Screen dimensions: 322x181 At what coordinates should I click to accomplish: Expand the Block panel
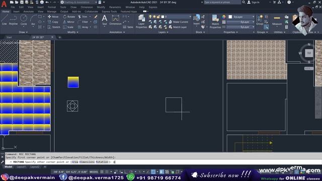pos(200,32)
